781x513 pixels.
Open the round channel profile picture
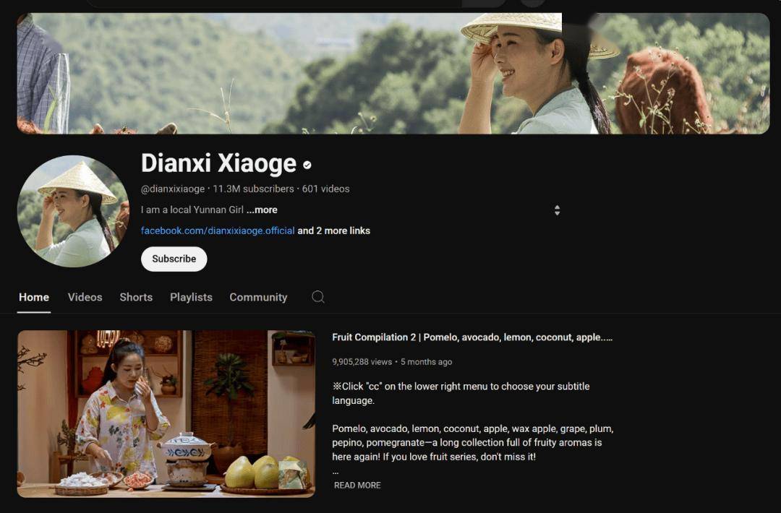click(x=73, y=211)
